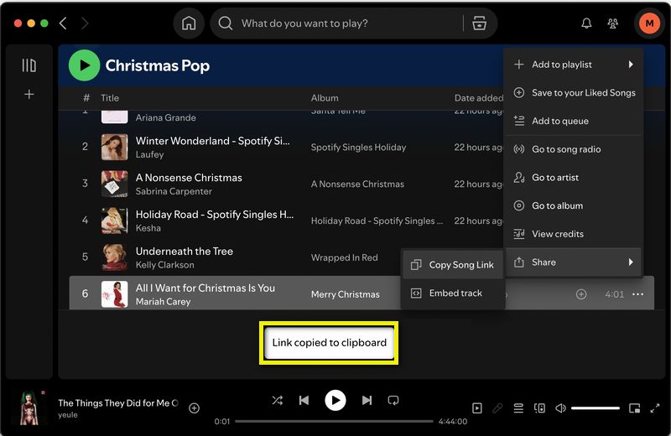Open Winter Wonderland cover thumbnail
671x436 pixels.
(x=114, y=147)
